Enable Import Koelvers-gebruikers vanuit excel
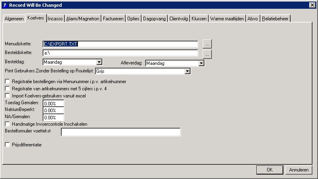This screenshot has width=318, height=179. pyautogui.click(x=7, y=95)
